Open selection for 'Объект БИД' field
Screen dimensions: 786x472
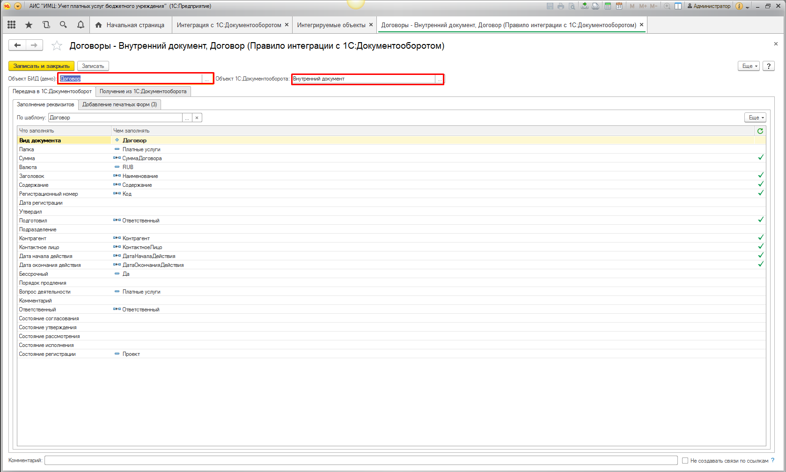(206, 79)
